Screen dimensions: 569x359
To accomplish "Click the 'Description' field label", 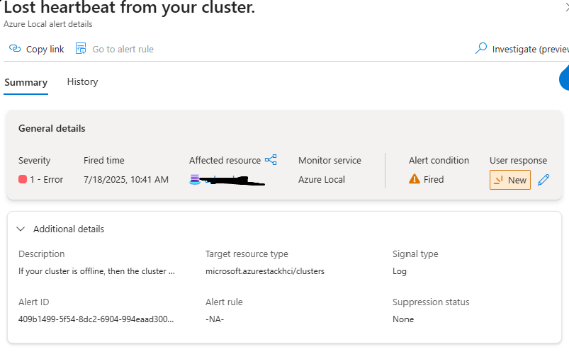I will click(41, 253).
